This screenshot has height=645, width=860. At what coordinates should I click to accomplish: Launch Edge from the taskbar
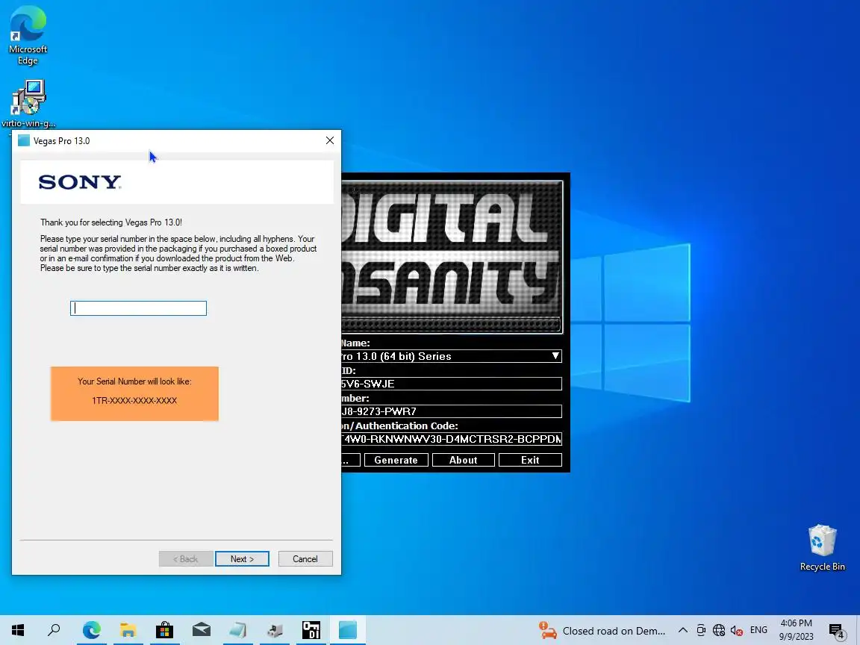(92, 630)
